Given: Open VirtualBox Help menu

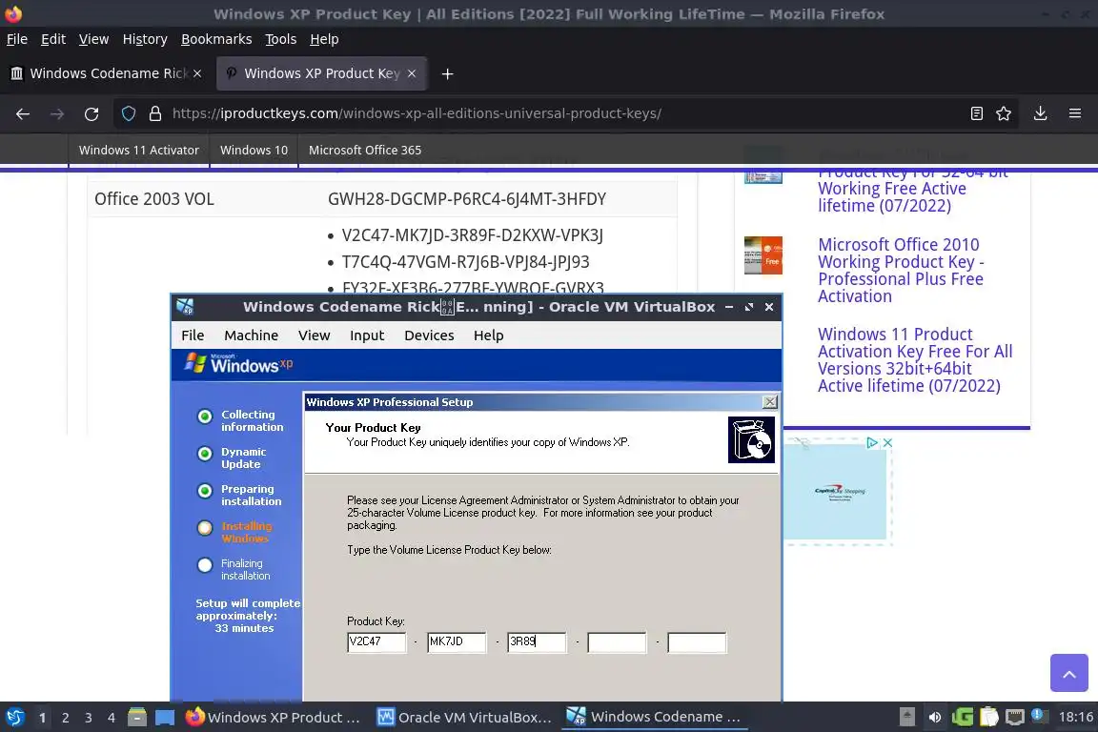Looking at the screenshot, I should [488, 335].
